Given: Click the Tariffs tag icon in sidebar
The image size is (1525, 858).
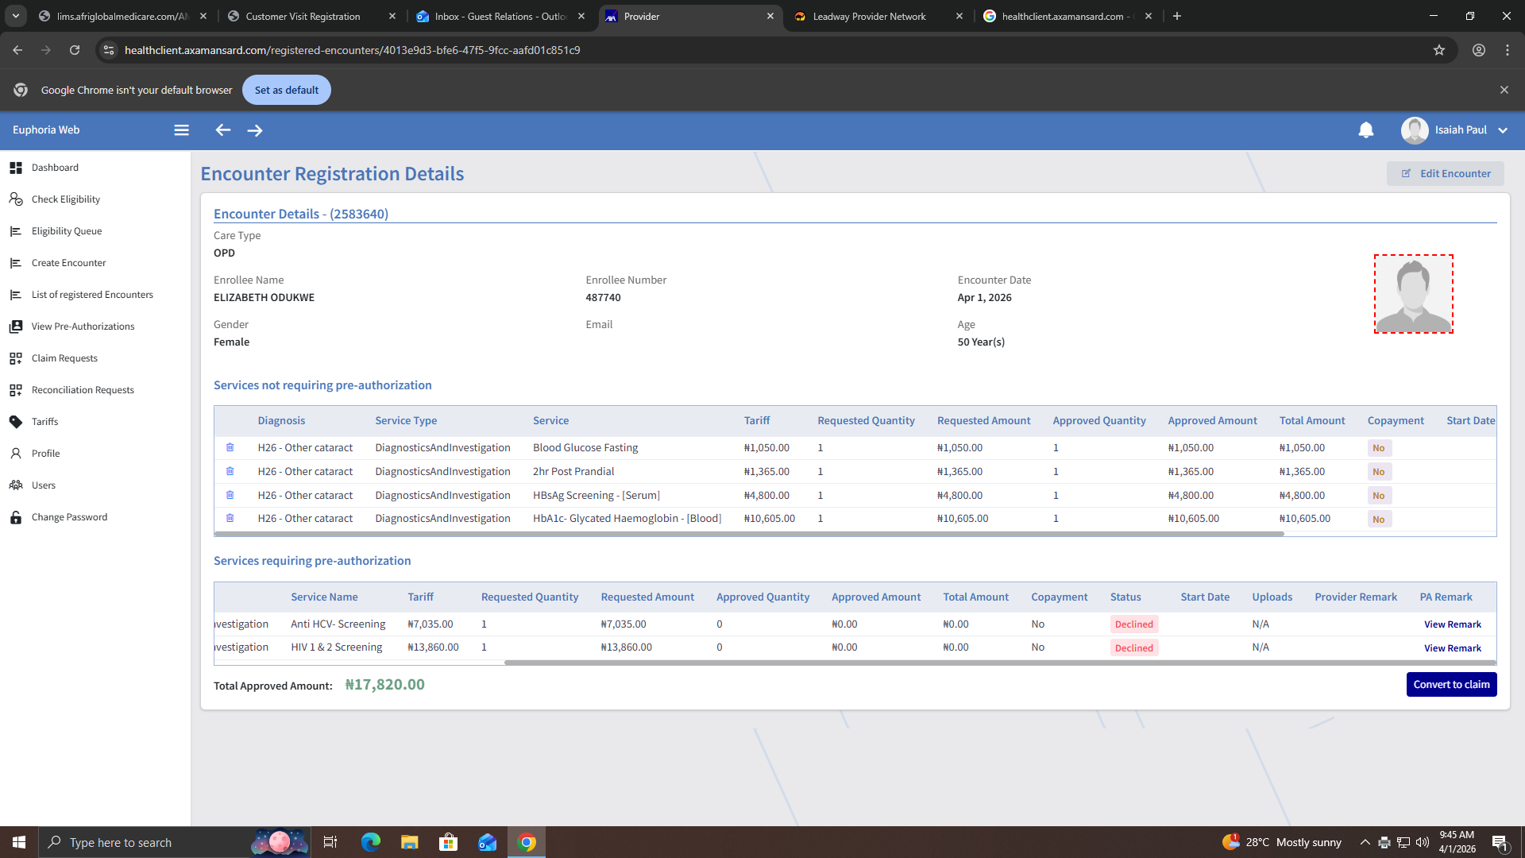Looking at the screenshot, I should [16, 422].
